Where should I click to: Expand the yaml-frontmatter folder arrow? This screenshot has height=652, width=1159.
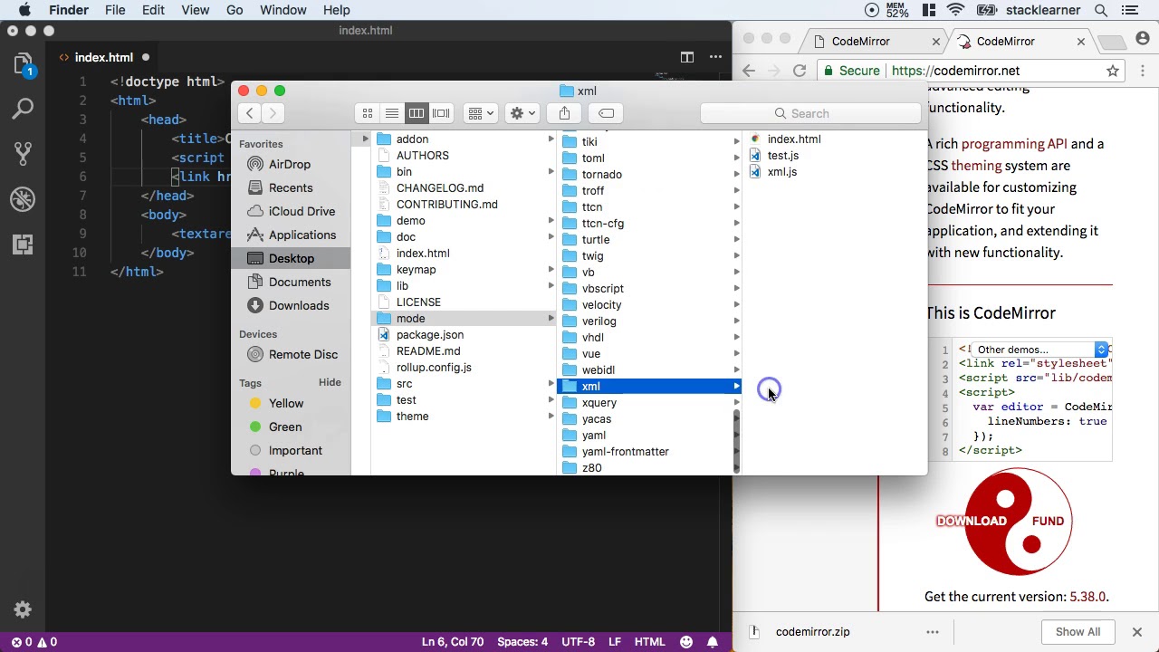[736, 451]
